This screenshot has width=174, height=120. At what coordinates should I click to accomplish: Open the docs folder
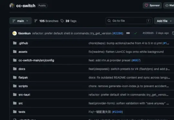pos(22,69)
